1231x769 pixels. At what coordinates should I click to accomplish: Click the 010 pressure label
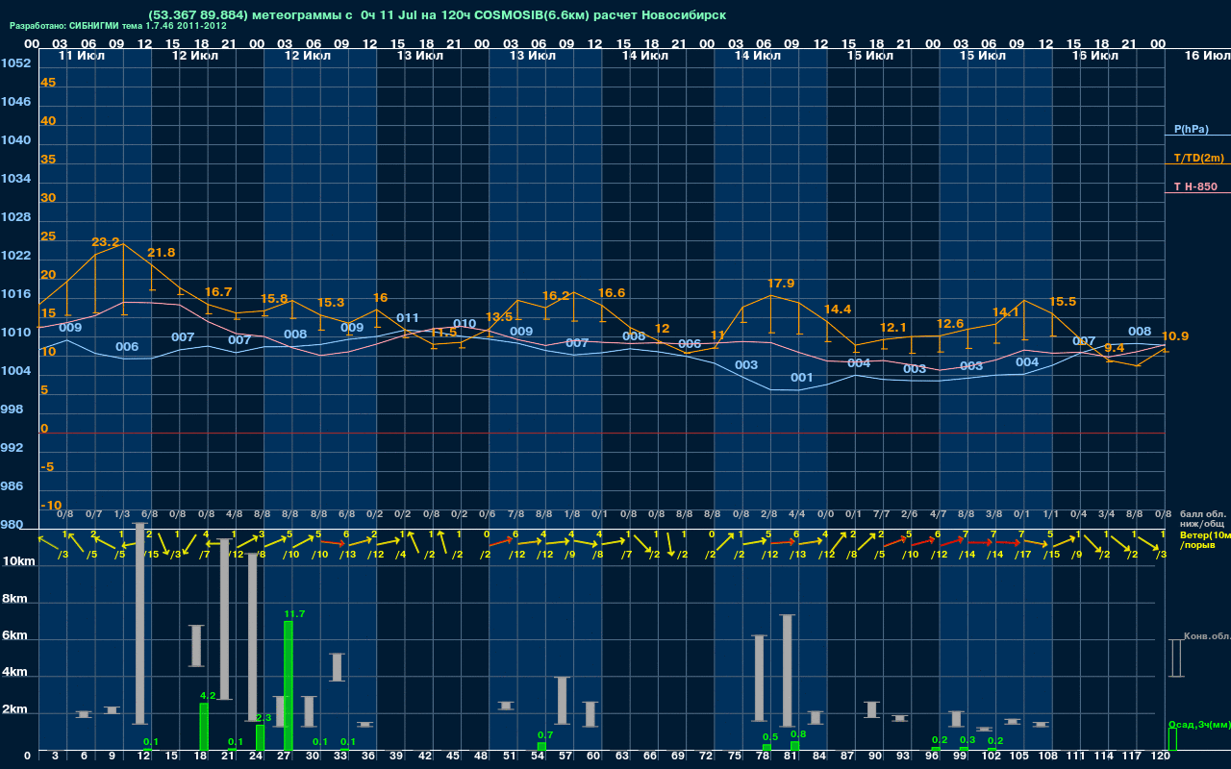click(x=465, y=324)
